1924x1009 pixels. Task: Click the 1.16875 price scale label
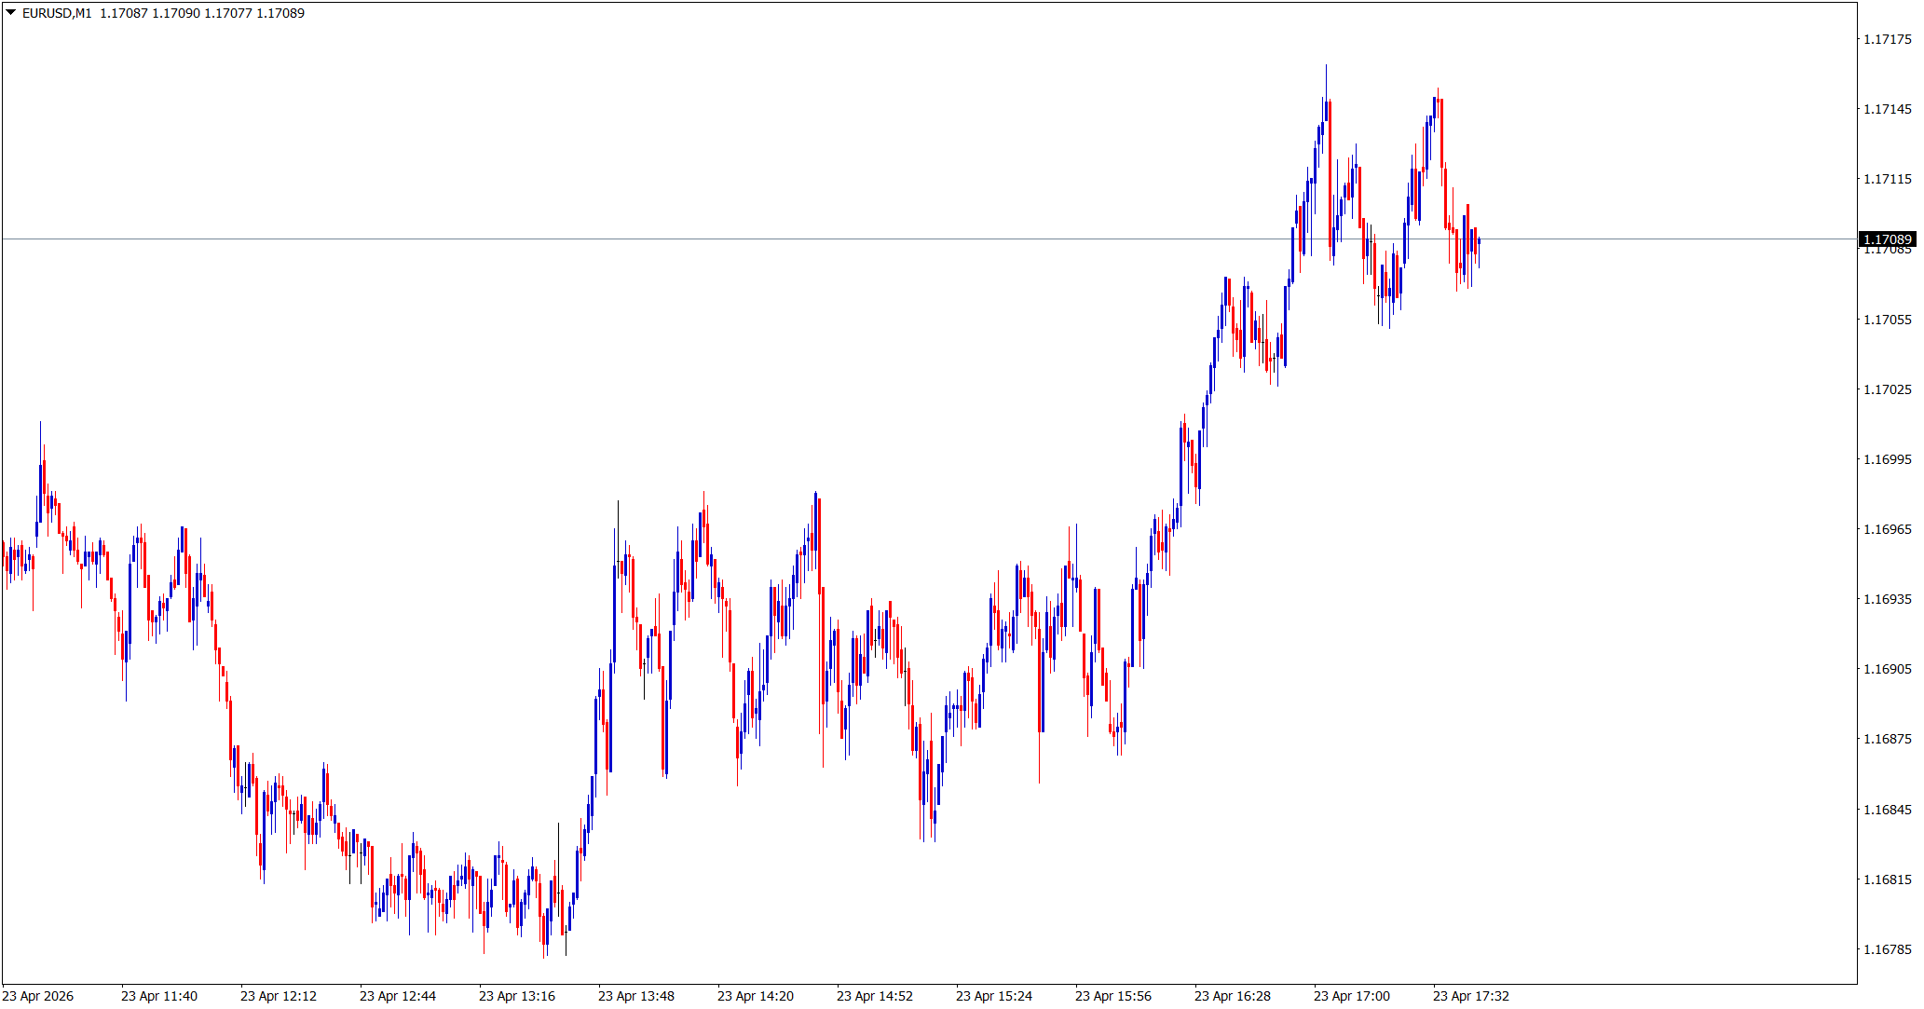coord(1886,739)
